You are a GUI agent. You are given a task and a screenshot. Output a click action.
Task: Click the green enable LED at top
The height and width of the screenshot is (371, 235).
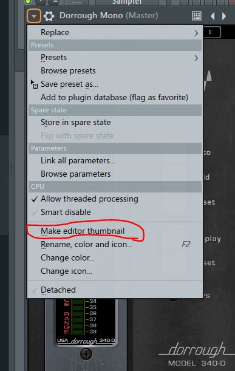(28, 2)
